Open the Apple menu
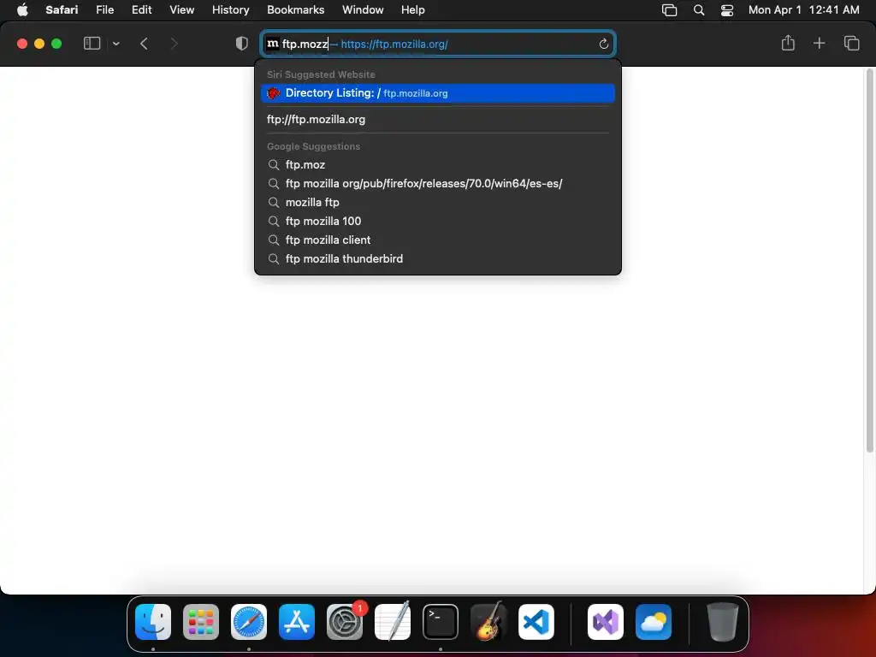876x657 pixels. [x=22, y=9]
